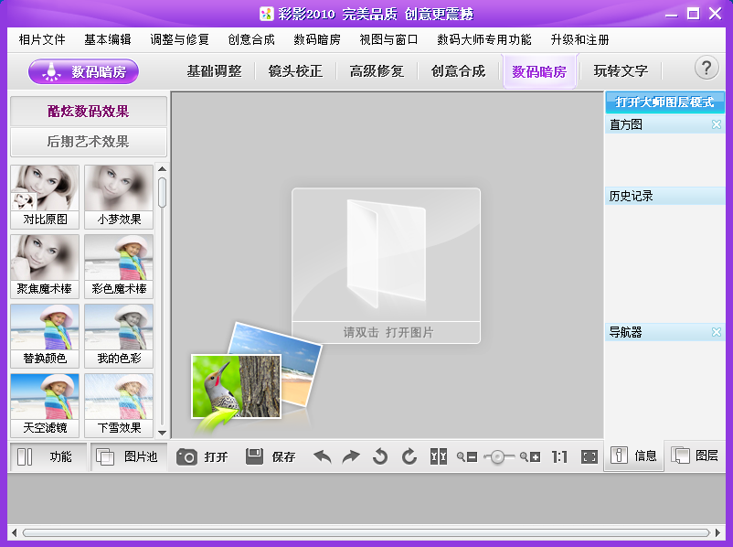Image resolution: width=733 pixels, height=547 pixels.
Task: Switch to the 镜头校正 tab
Action: click(x=295, y=71)
